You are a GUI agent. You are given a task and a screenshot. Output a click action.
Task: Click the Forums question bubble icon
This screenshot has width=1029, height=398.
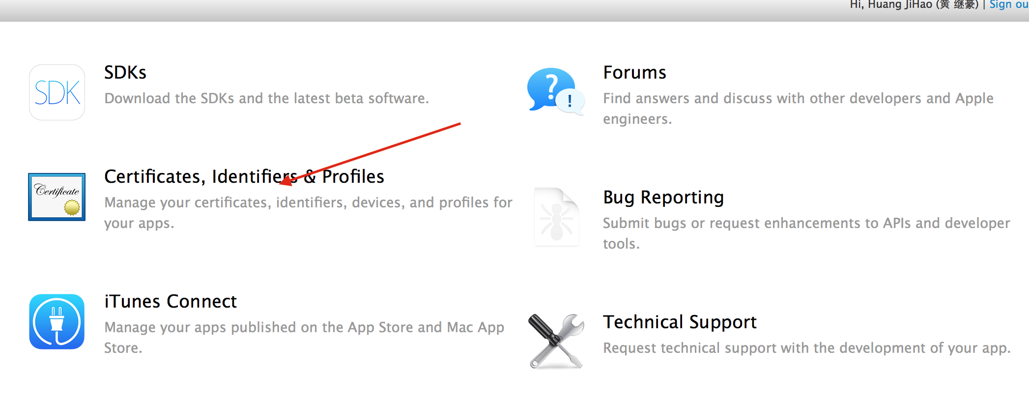556,92
